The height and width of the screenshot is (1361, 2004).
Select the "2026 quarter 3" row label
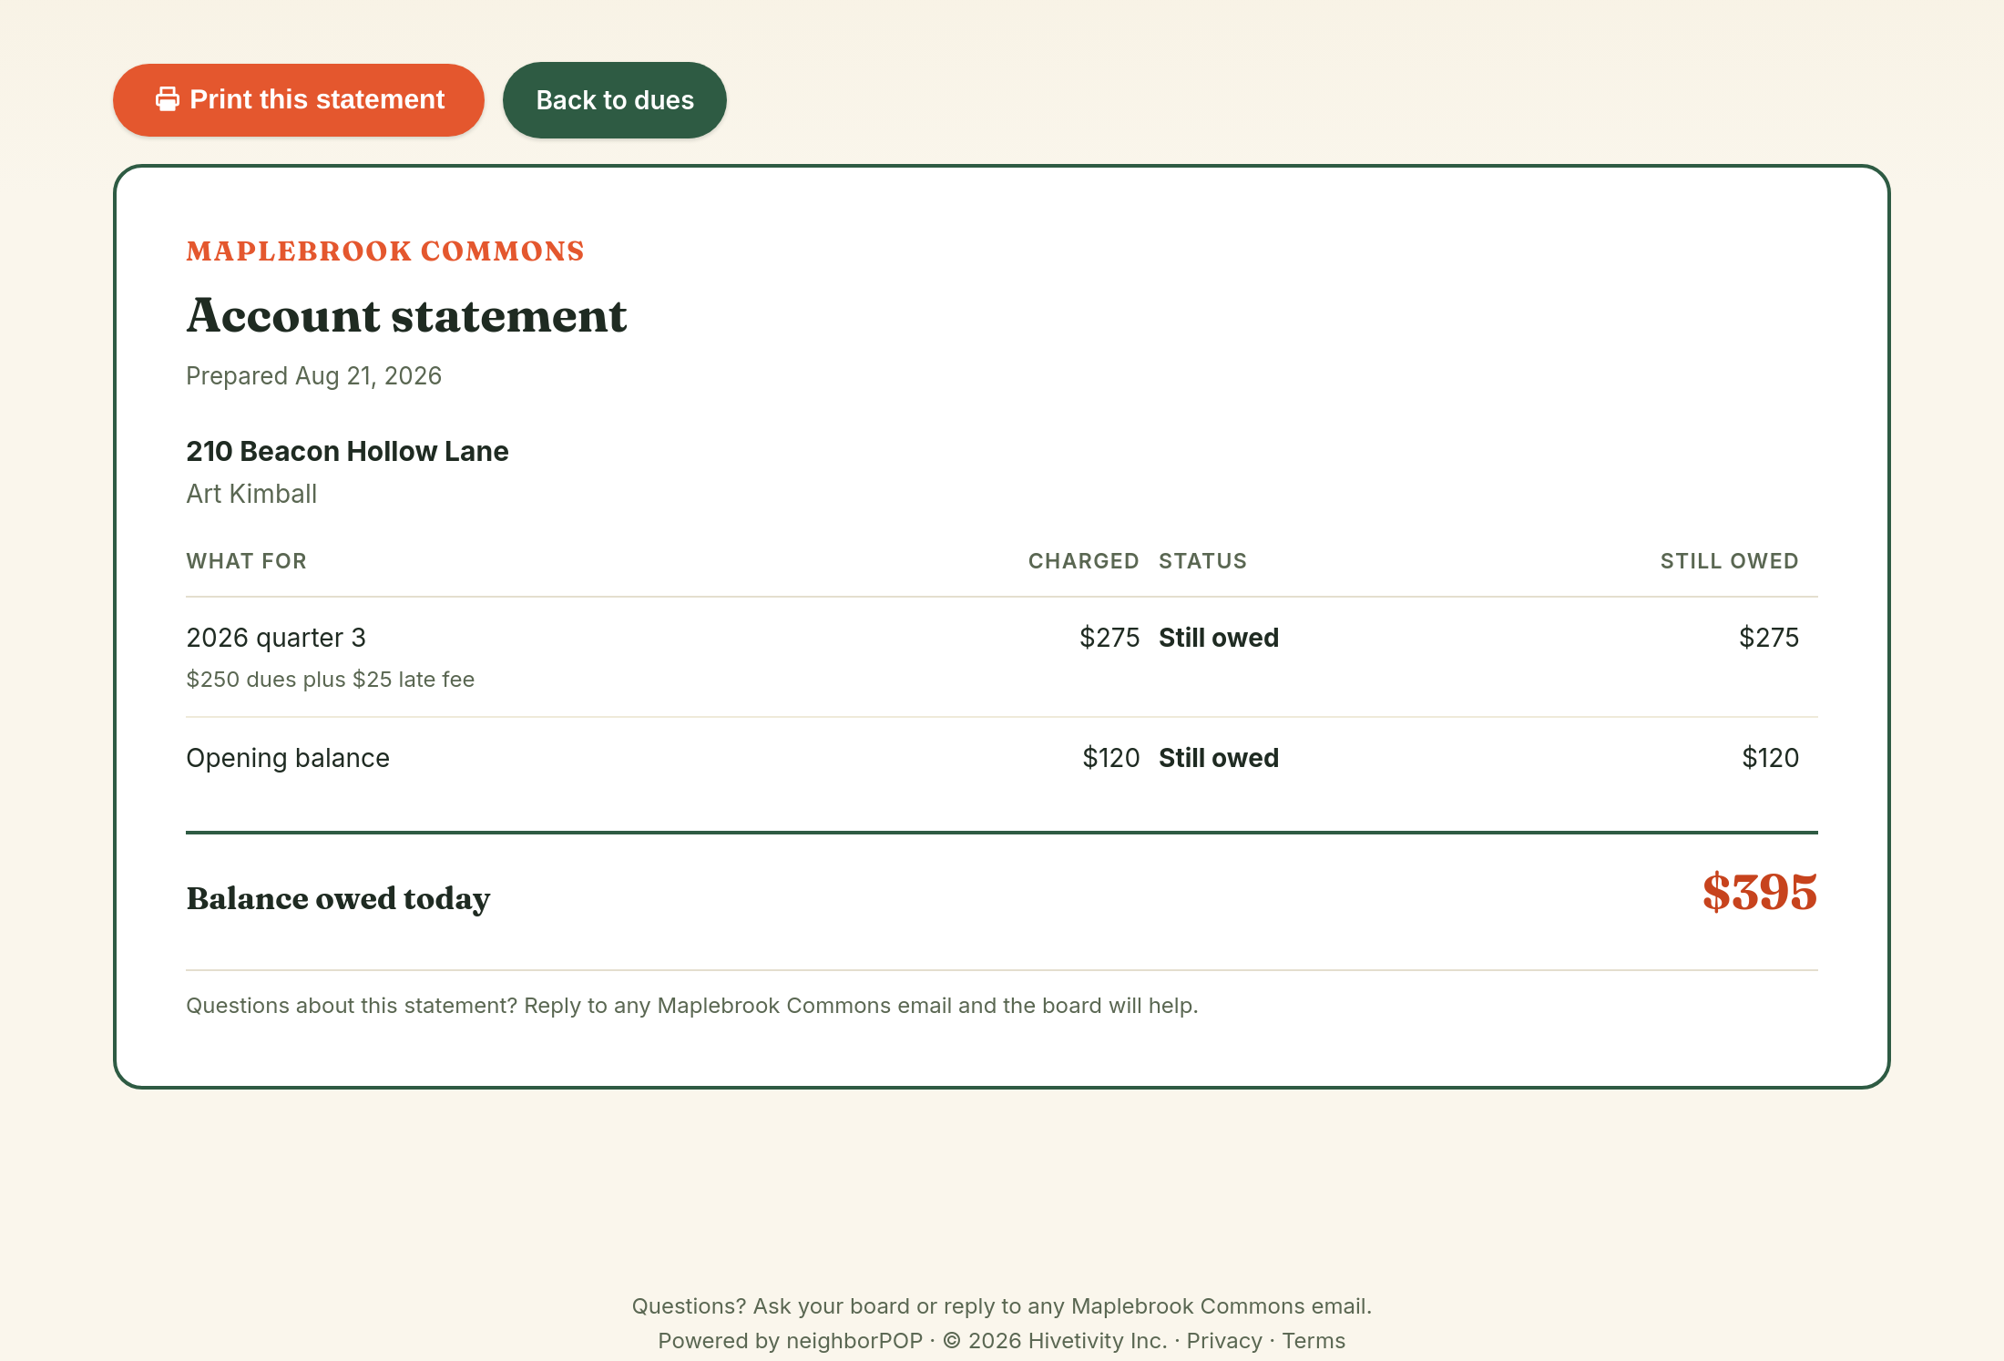coord(276,638)
